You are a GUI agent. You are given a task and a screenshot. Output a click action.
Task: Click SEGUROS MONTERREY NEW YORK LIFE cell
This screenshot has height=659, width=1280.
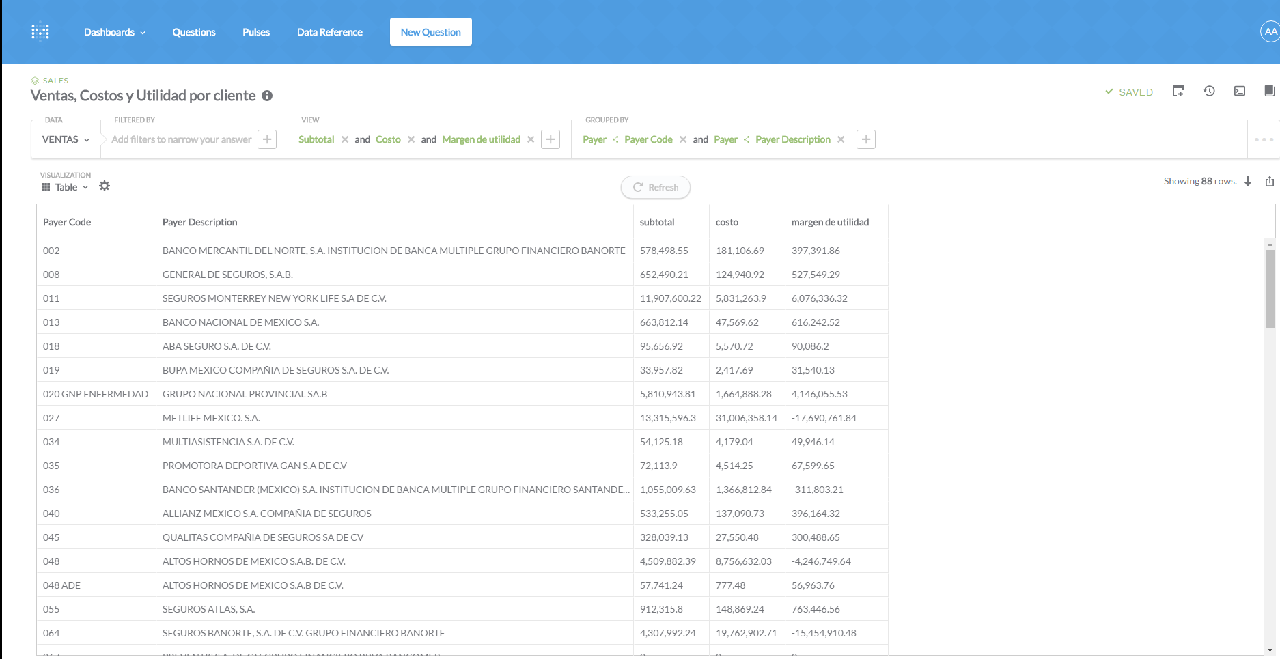[x=395, y=298]
